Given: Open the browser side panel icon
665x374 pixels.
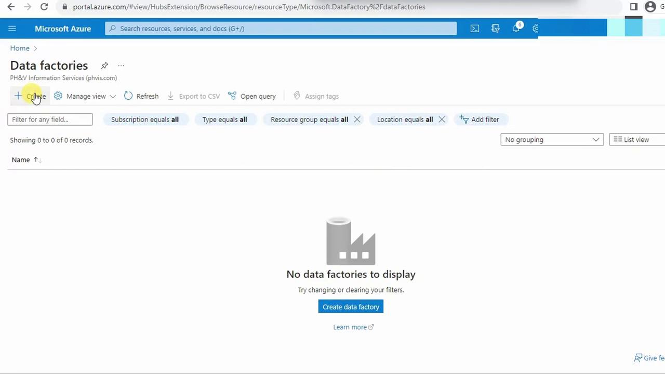Looking at the screenshot, I should [x=634, y=7].
